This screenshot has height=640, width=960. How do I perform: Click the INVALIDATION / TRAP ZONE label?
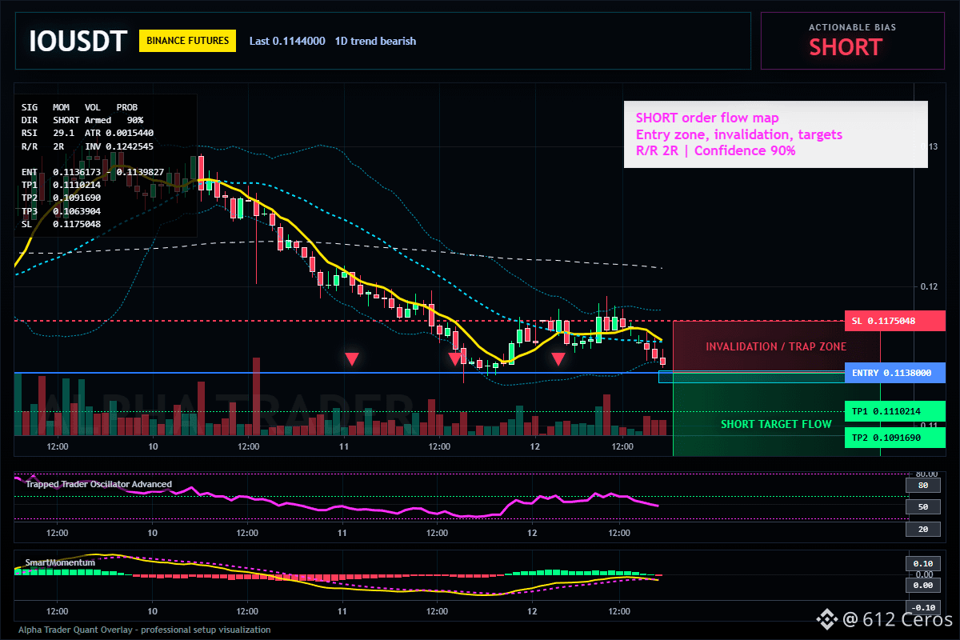coord(775,346)
